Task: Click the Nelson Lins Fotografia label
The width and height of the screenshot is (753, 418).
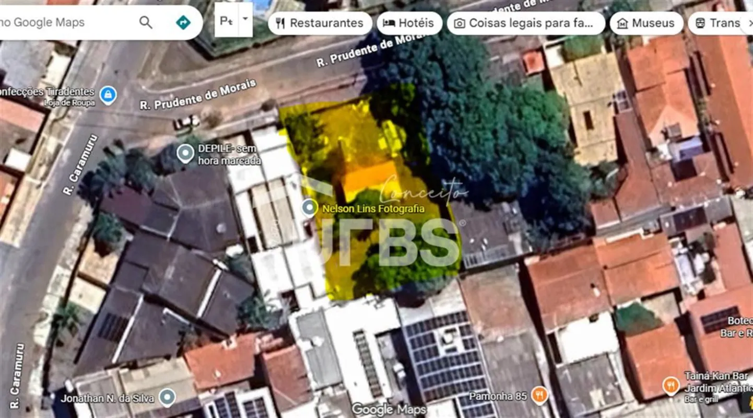Action: pyautogui.click(x=373, y=208)
